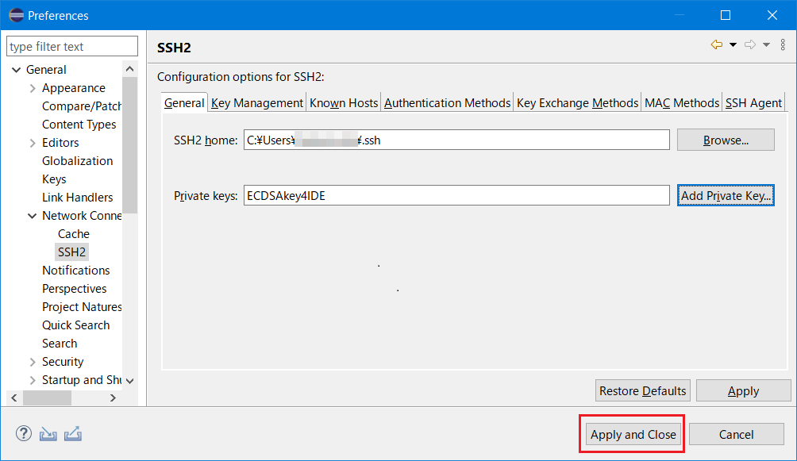Select the Cache tree item
Viewport: 797px width, 461px height.
73,233
